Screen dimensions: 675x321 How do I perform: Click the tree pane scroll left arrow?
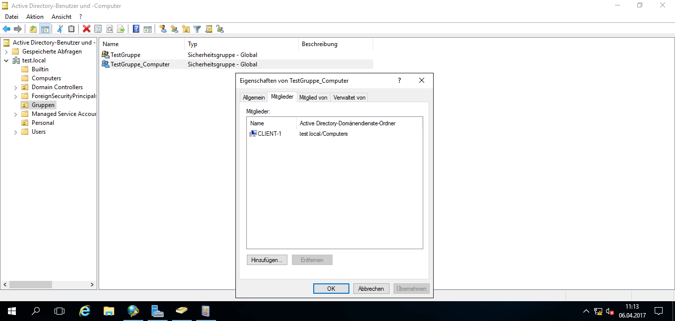pyautogui.click(x=5, y=285)
